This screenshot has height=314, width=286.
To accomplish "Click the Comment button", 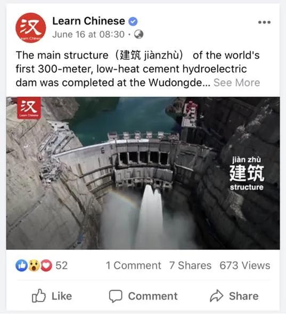I will (143, 296).
